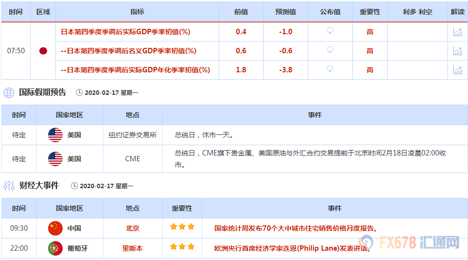Open chart icon for Japan annualized GDP row
Screen dimensions: 468x260
point(458,70)
